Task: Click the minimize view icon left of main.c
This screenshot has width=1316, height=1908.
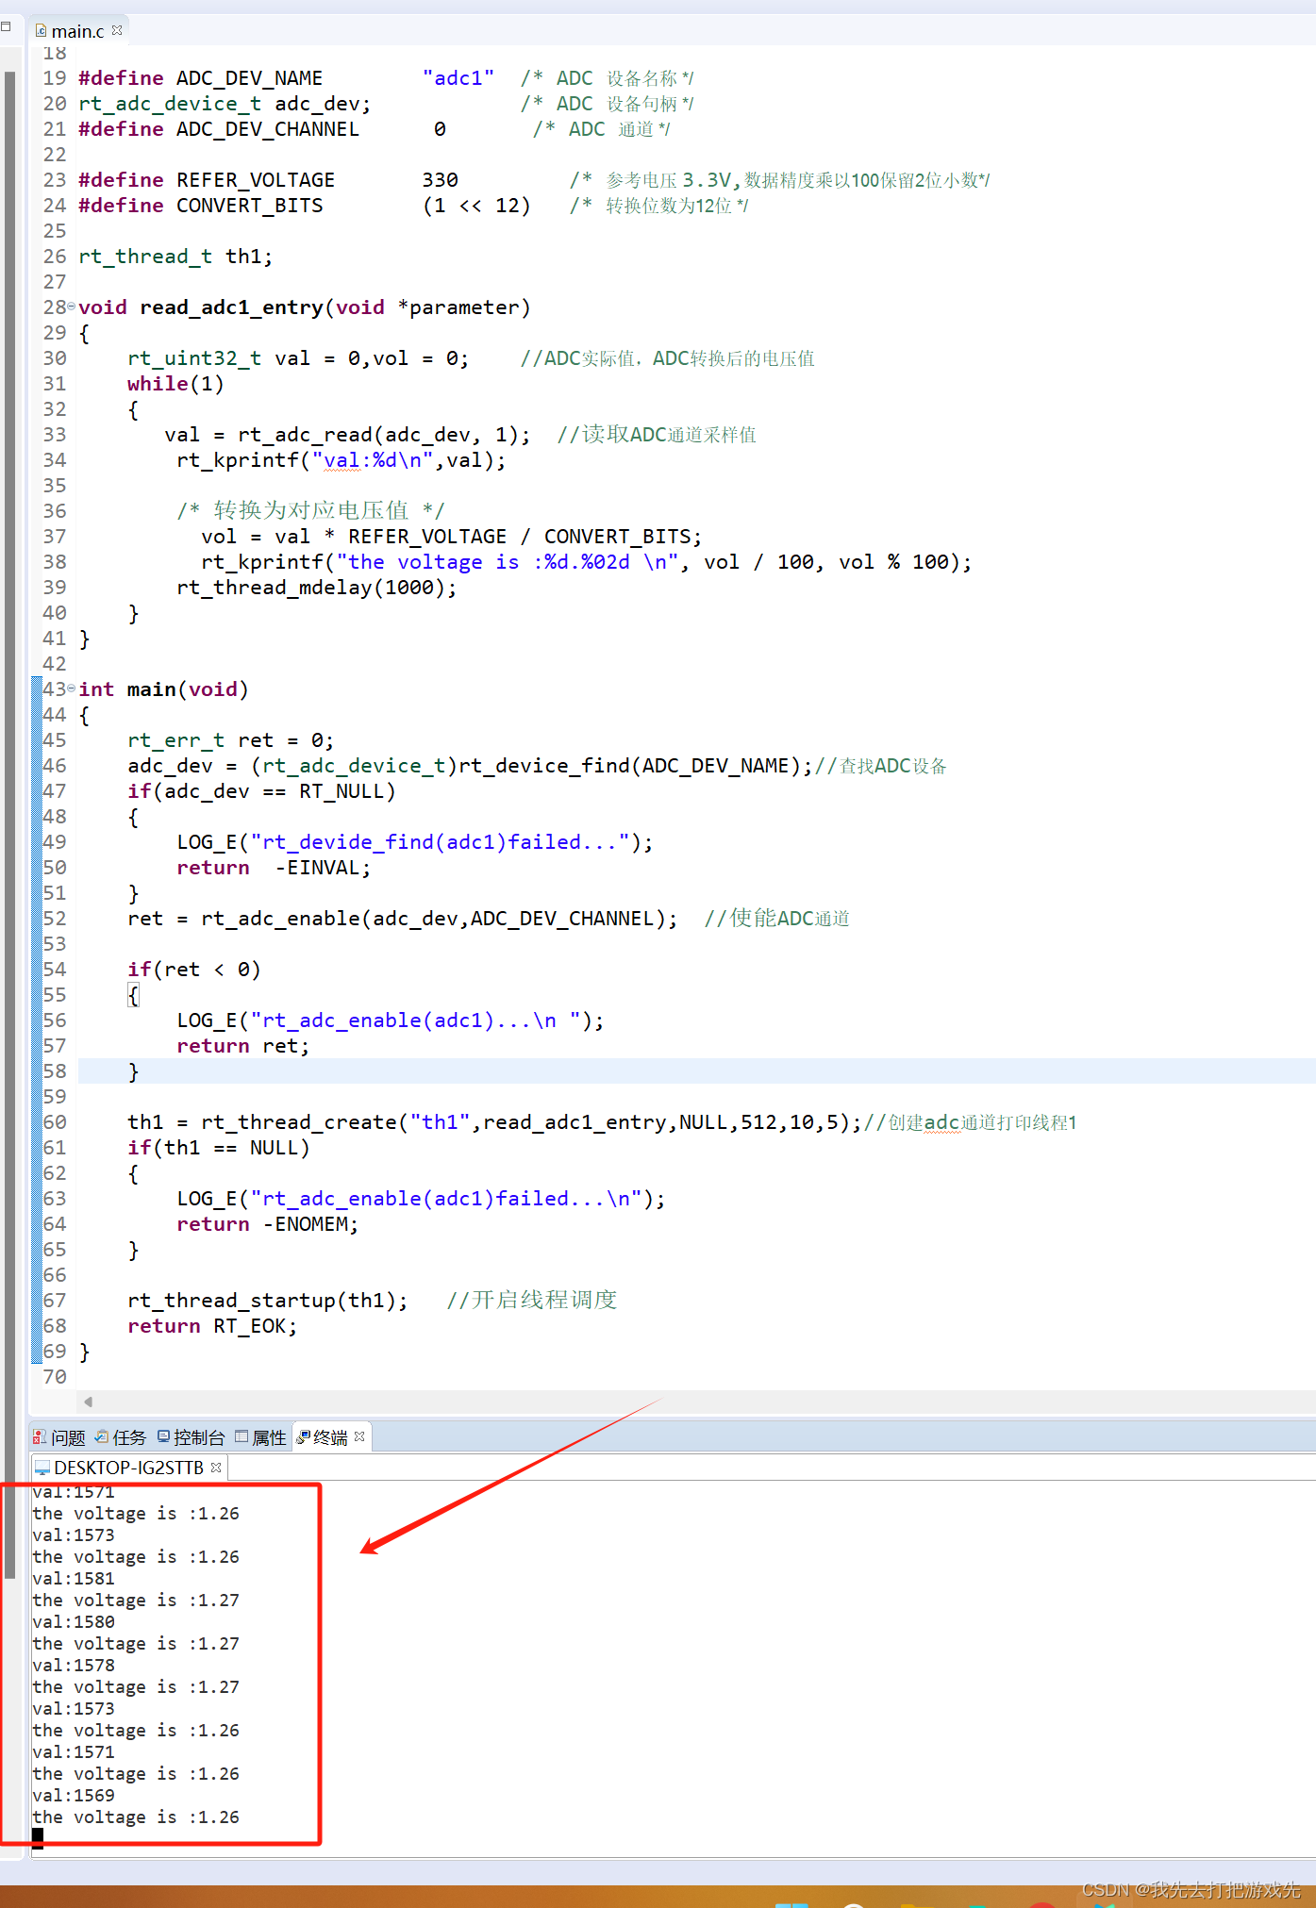Action: pos(6,26)
